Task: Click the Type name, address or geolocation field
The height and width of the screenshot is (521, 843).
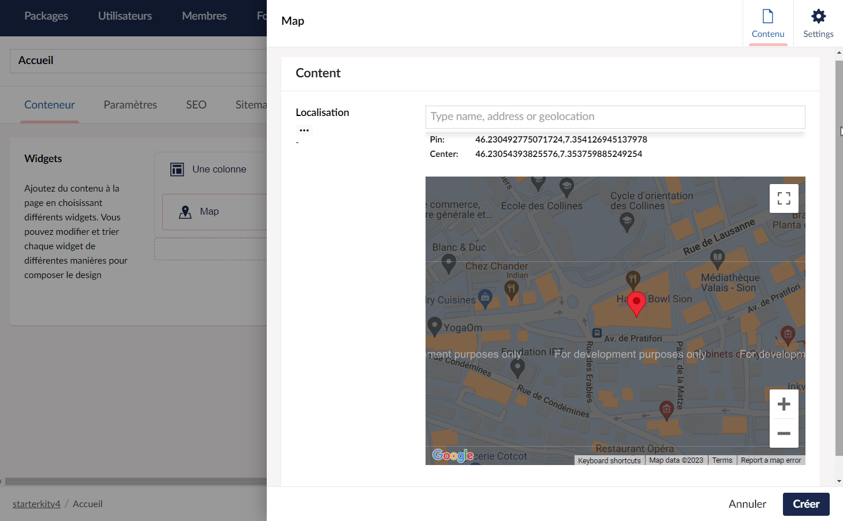Action: pyautogui.click(x=616, y=117)
